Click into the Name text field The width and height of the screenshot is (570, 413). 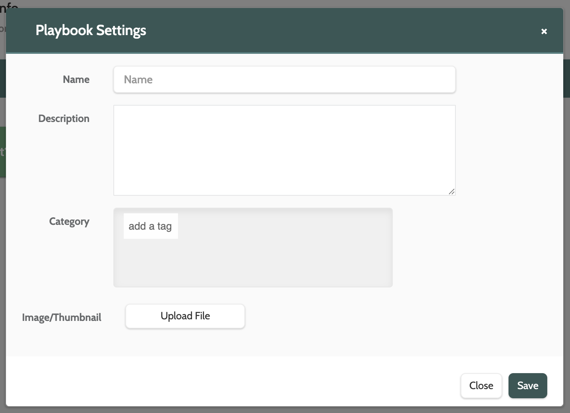[284, 80]
